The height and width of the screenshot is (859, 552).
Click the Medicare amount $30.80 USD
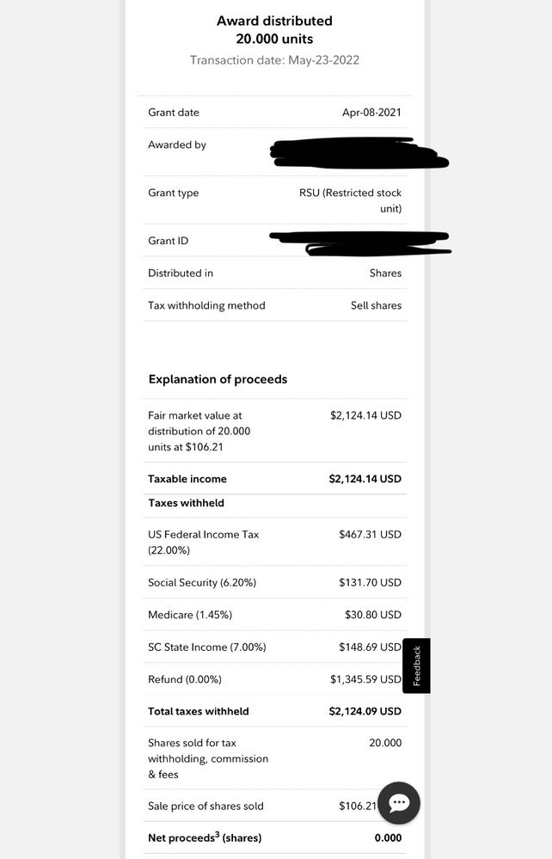pyautogui.click(x=372, y=615)
